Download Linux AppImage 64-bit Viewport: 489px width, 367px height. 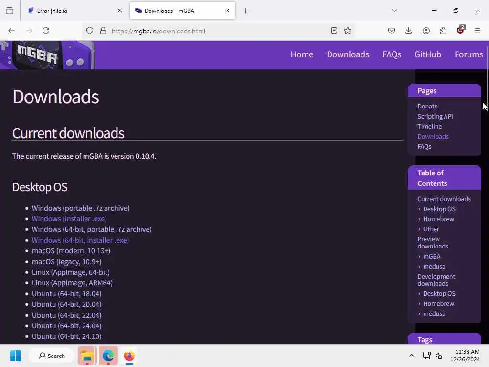71,272
